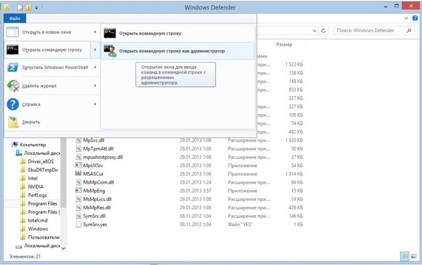Select Компьютер in the navigation tree
This screenshot has width=422, height=265.
pos(33,145)
